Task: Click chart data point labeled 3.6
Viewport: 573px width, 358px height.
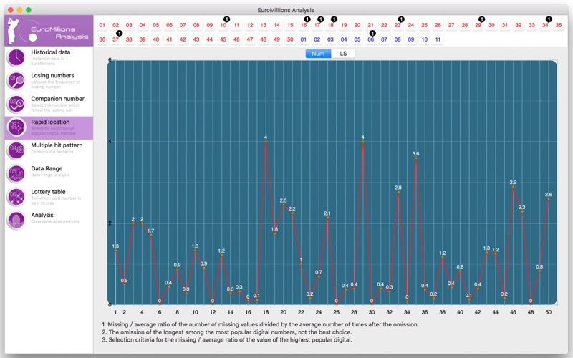Action: click(416, 158)
